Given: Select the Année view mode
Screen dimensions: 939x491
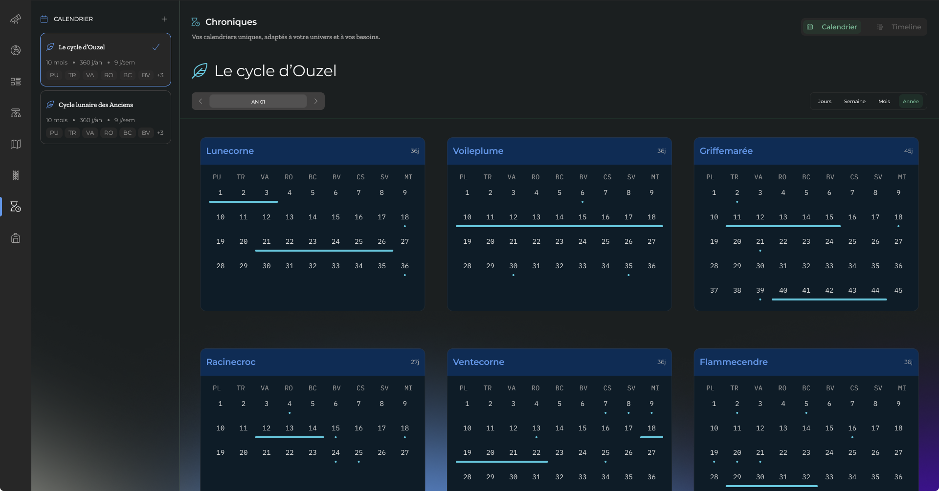Looking at the screenshot, I should click(911, 101).
